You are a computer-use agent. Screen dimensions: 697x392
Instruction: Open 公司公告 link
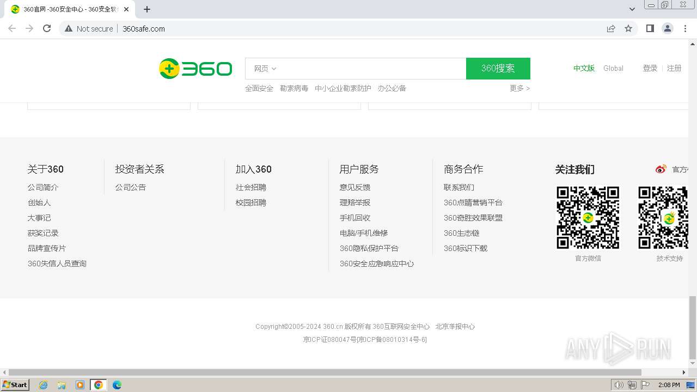[131, 187]
